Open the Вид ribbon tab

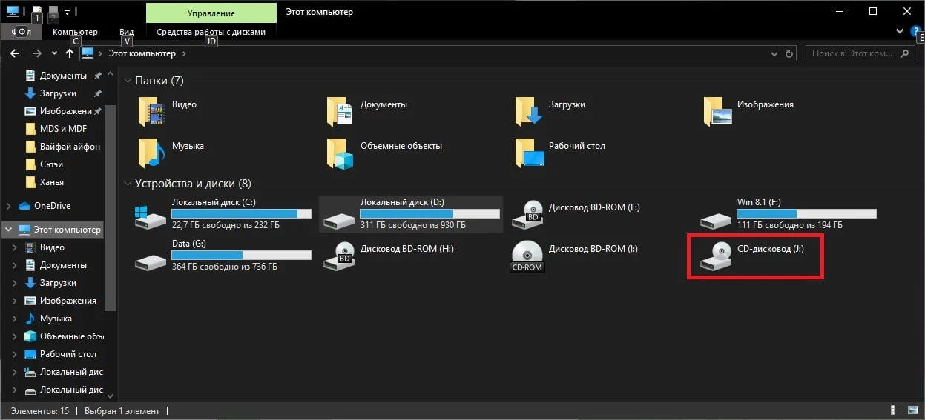(127, 32)
